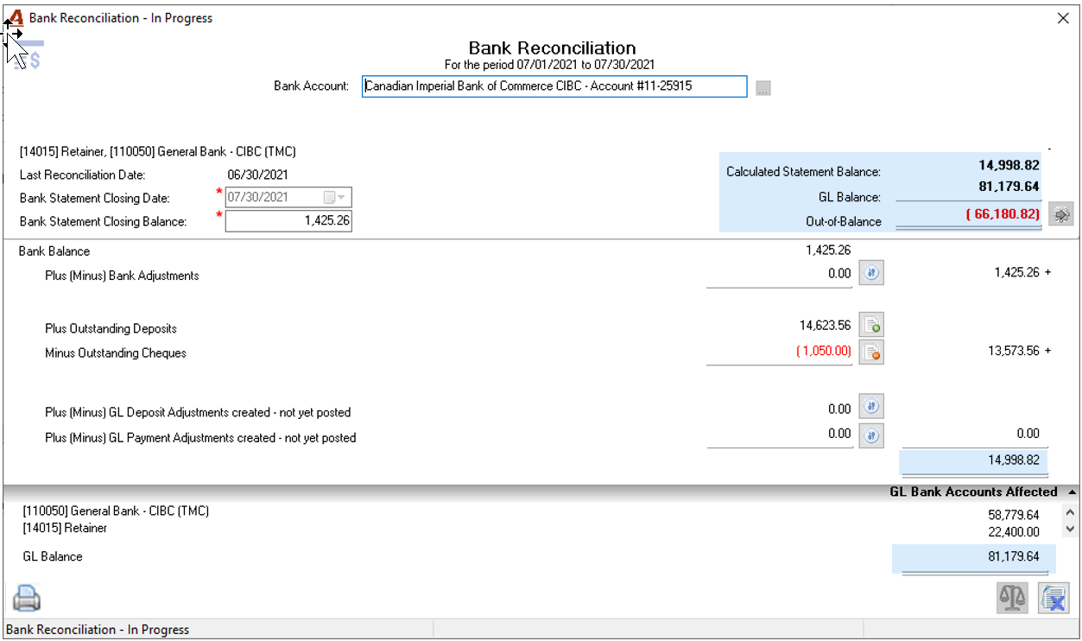Click the period text 07/01/2021 to 07/30/2021
Image resolution: width=1082 pixels, height=641 pixels.
[585, 65]
